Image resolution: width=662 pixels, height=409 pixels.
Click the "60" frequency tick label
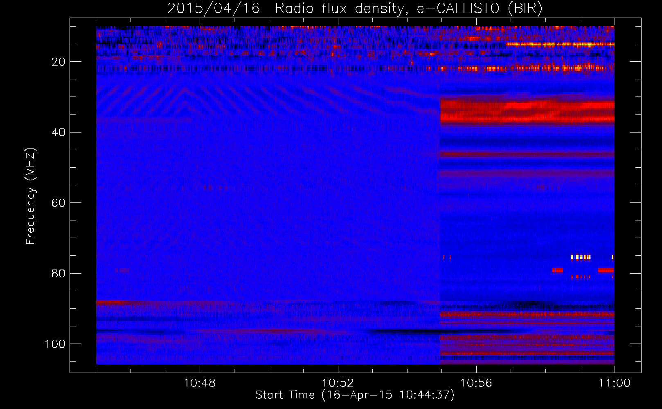tap(59, 203)
